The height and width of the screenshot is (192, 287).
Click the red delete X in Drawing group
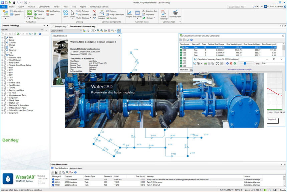click(94, 11)
